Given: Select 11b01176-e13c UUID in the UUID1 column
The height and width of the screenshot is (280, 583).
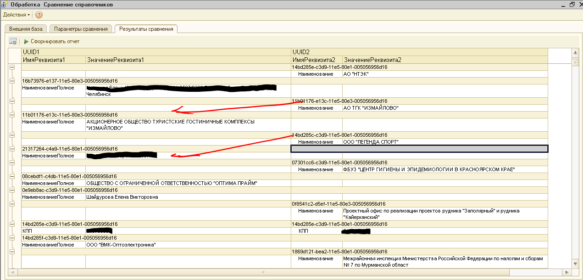Looking at the screenshot, I should tap(156, 115).
